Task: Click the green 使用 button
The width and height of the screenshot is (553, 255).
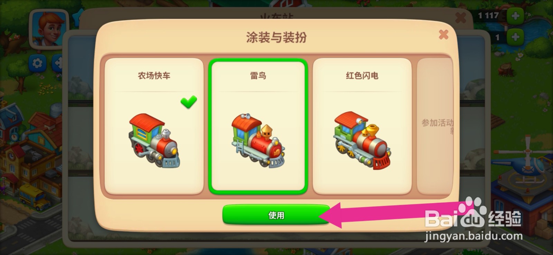Action: click(276, 215)
